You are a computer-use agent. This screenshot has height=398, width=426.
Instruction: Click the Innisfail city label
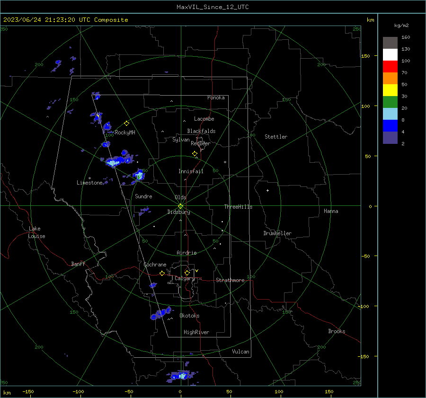[191, 171]
